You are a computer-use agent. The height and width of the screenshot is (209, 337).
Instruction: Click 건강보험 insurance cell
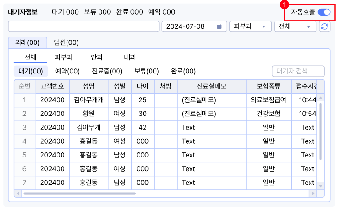click(269, 114)
